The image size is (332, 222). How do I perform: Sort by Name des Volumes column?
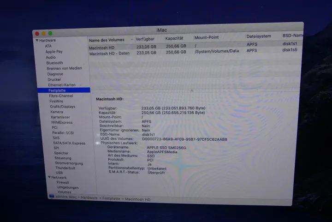[x=107, y=40]
